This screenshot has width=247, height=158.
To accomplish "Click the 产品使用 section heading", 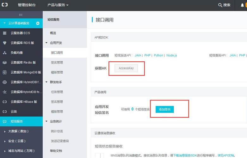I will pos(100,92).
